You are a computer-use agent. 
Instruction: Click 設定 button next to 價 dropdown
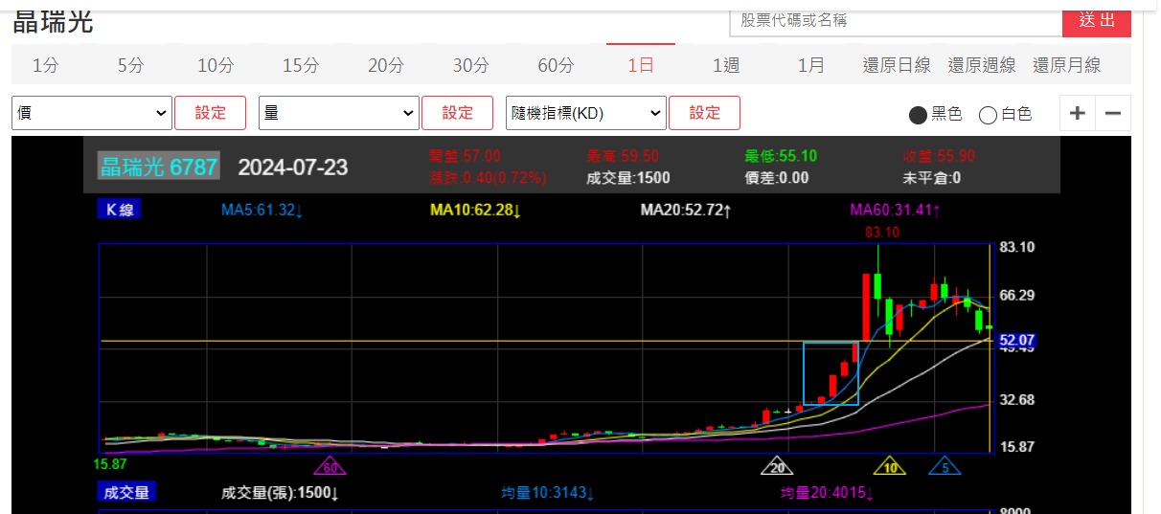point(210,113)
